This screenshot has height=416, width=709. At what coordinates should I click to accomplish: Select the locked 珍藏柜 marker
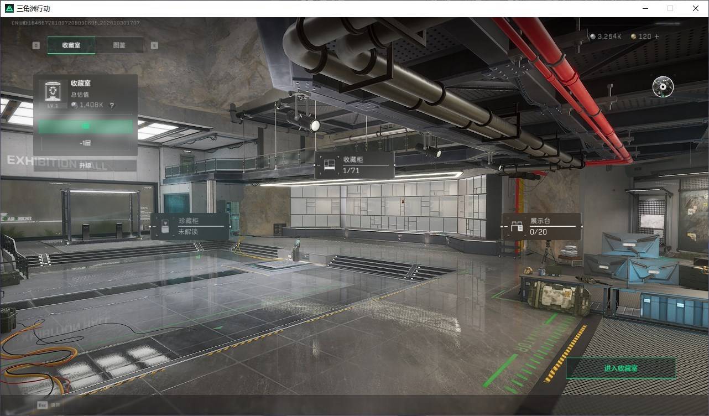[190, 226]
